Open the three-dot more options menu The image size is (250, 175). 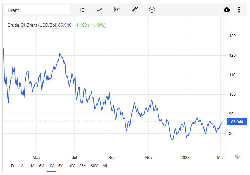pos(239,10)
